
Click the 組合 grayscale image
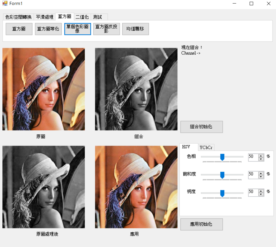[136, 89]
